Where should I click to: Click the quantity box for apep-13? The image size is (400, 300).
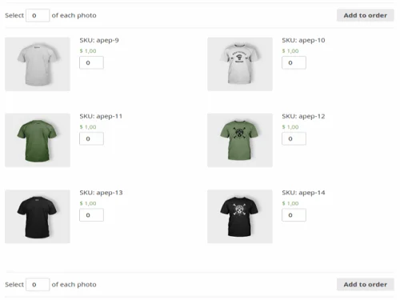point(91,215)
